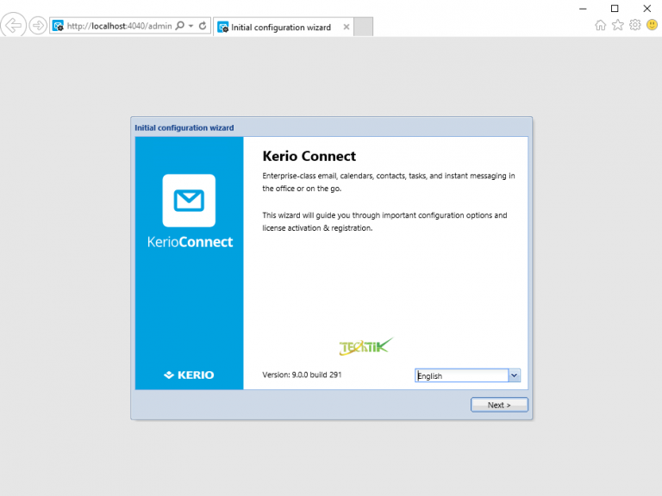Close the Initial configuration wizard tab
The image size is (662, 496).
pyautogui.click(x=347, y=27)
